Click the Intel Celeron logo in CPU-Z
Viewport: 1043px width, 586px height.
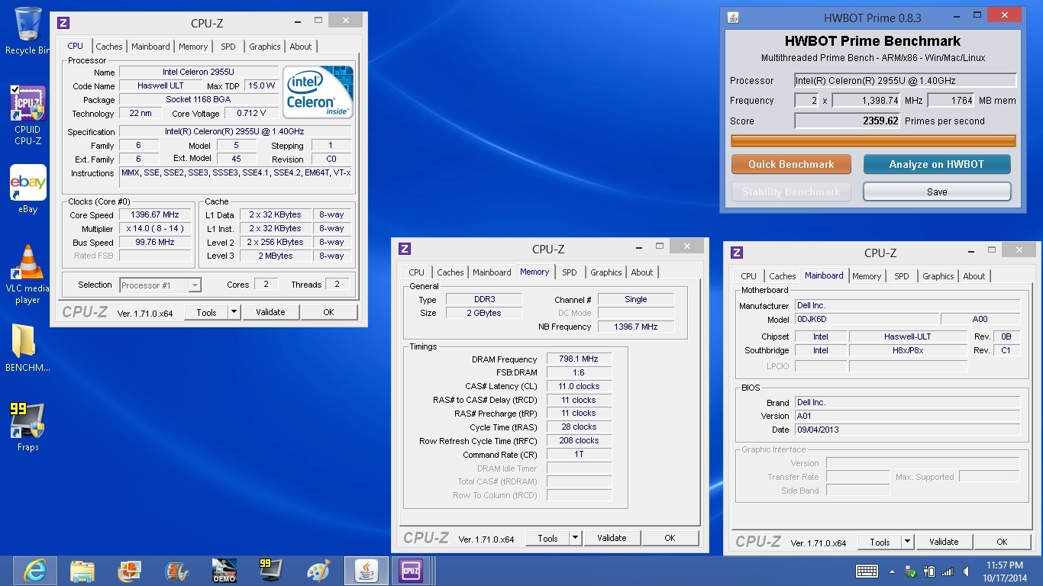coord(318,92)
